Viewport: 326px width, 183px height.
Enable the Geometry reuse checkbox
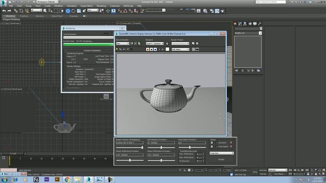216,143
